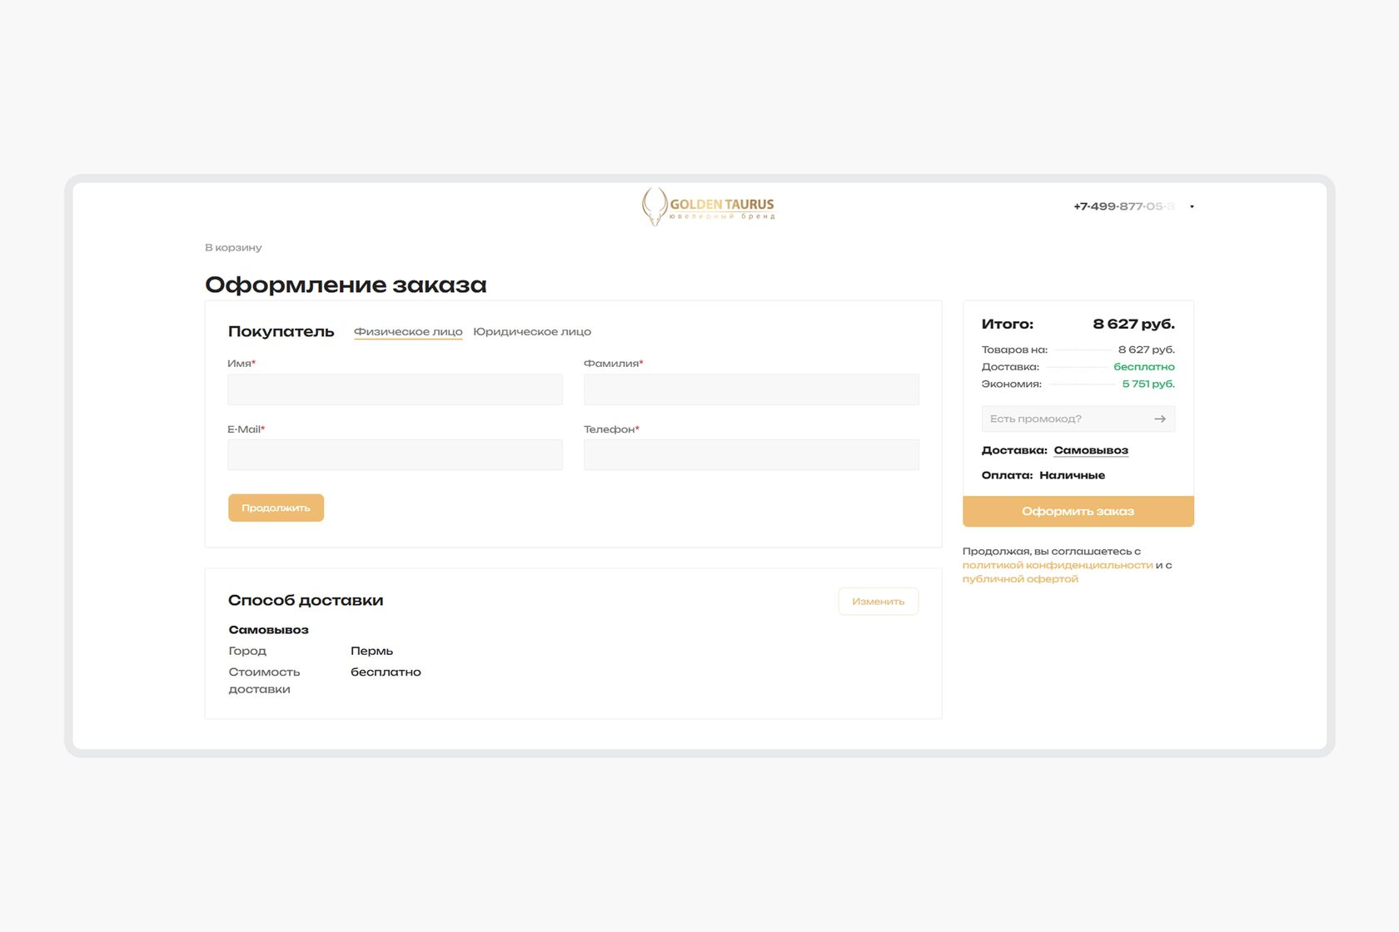The image size is (1399, 932).
Task: Click the green бесплатно delivery value in summary
Action: point(1144,366)
